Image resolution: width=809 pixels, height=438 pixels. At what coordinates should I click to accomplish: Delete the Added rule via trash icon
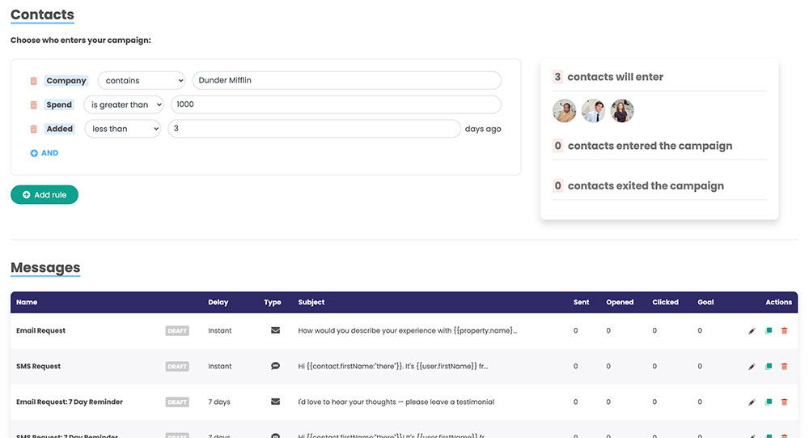coord(33,129)
